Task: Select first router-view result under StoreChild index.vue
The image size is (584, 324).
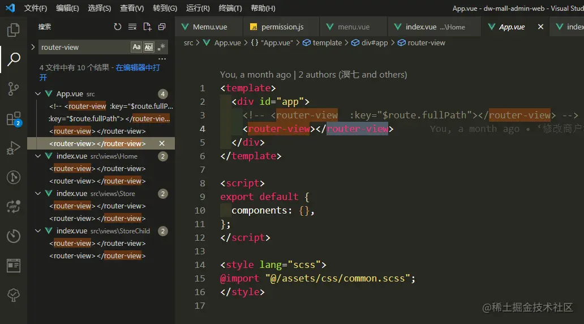Action: point(97,244)
